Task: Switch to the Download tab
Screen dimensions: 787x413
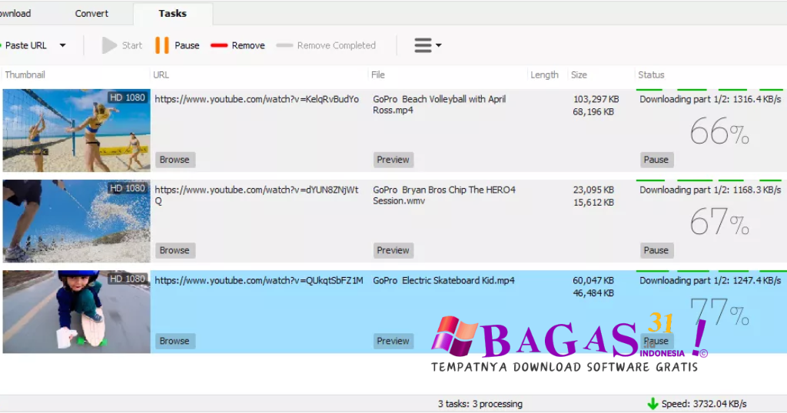Action: click(15, 14)
